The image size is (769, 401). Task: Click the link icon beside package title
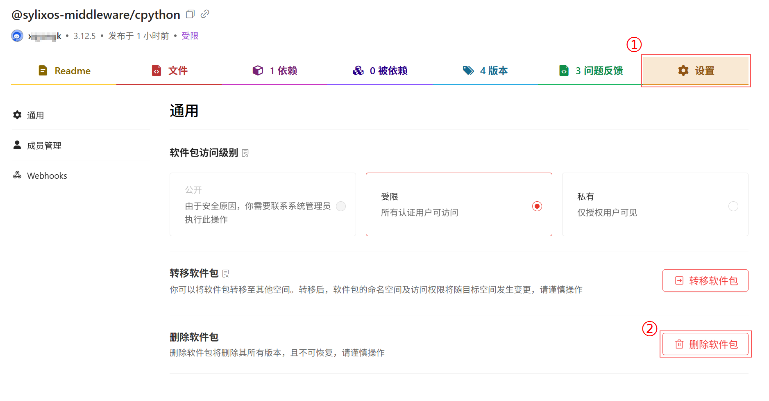(x=205, y=14)
